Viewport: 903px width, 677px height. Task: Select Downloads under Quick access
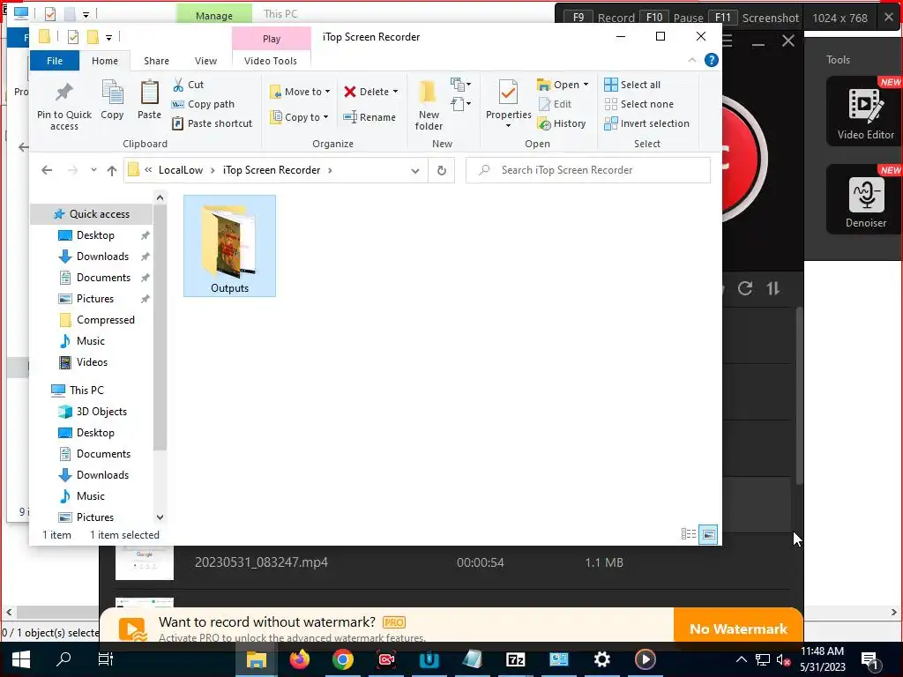tap(102, 257)
